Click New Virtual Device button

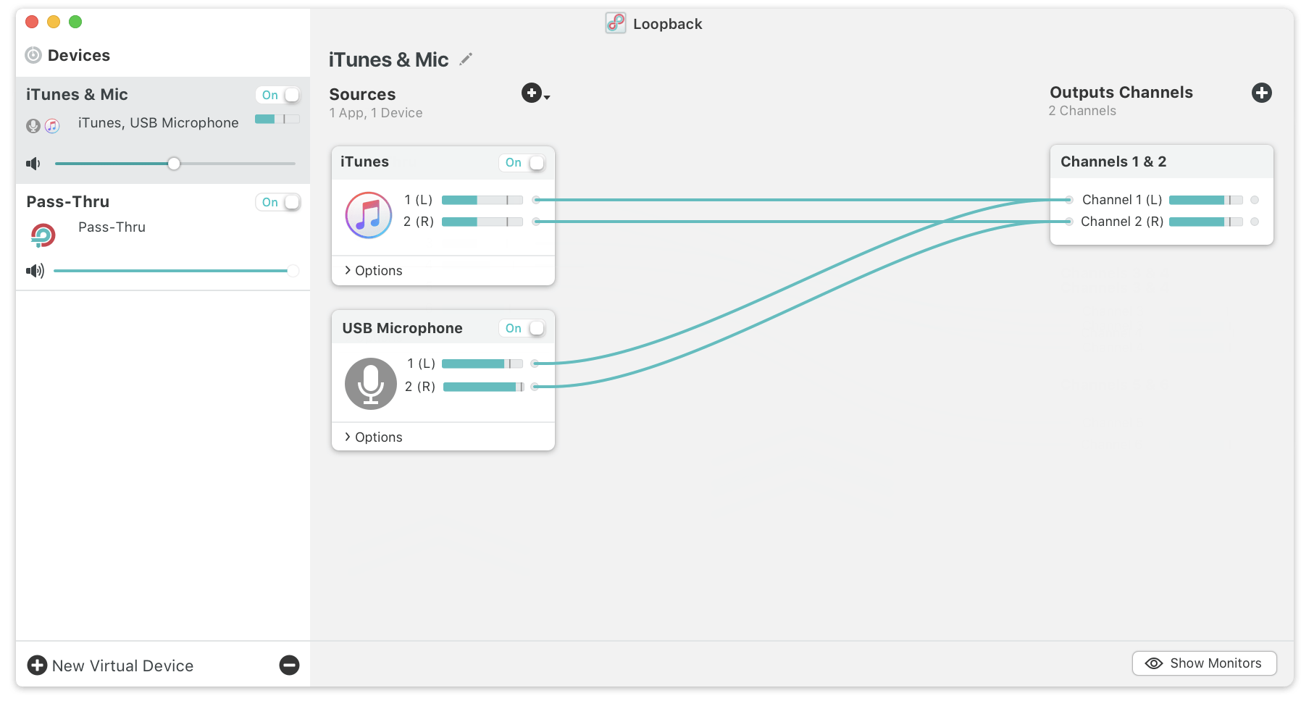tap(110, 666)
